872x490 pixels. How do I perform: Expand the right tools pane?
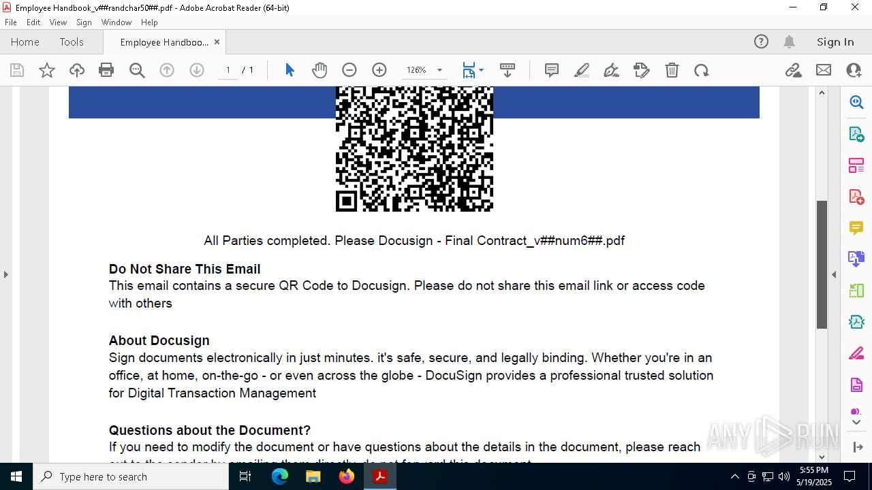click(x=857, y=447)
